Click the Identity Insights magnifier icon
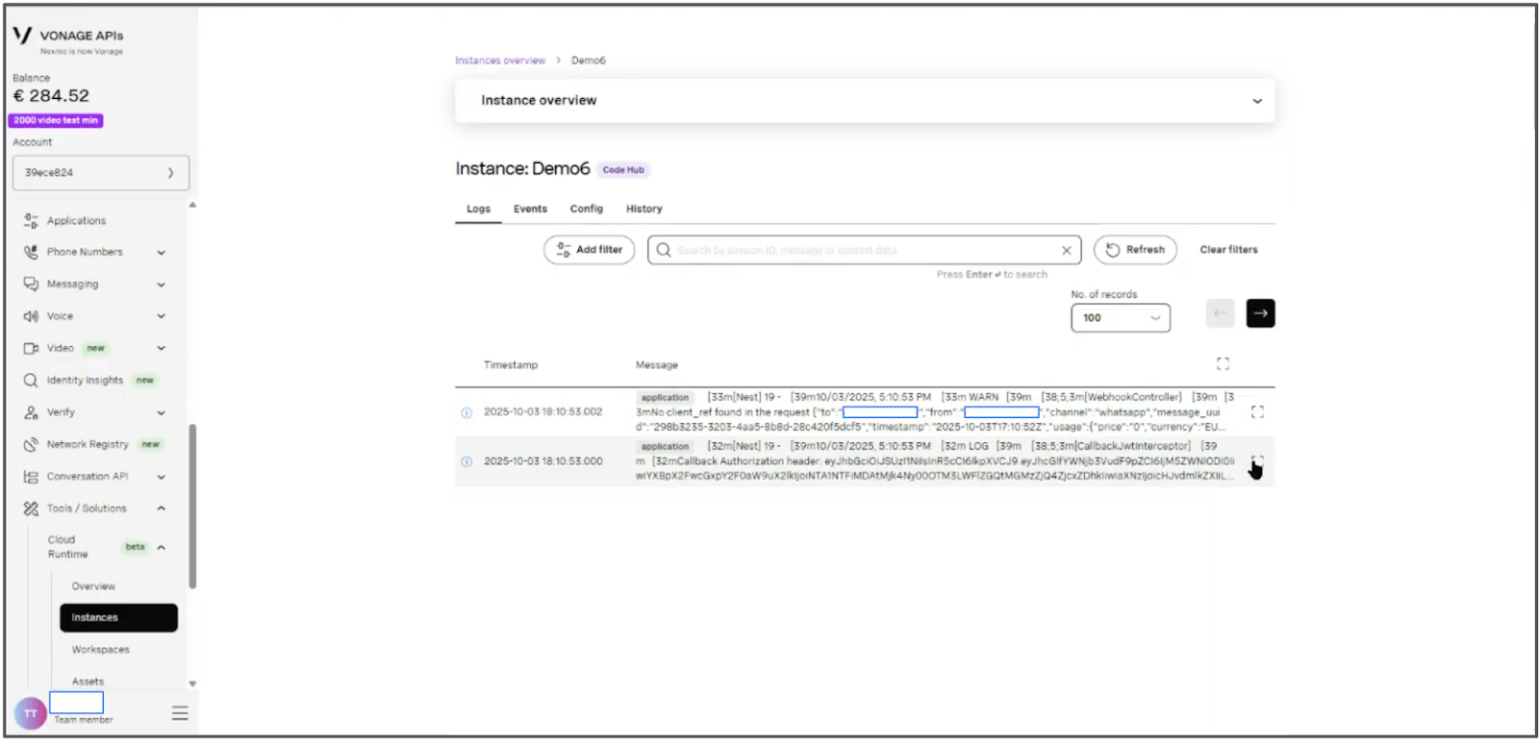The image size is (1539, 745). [31, 380]
